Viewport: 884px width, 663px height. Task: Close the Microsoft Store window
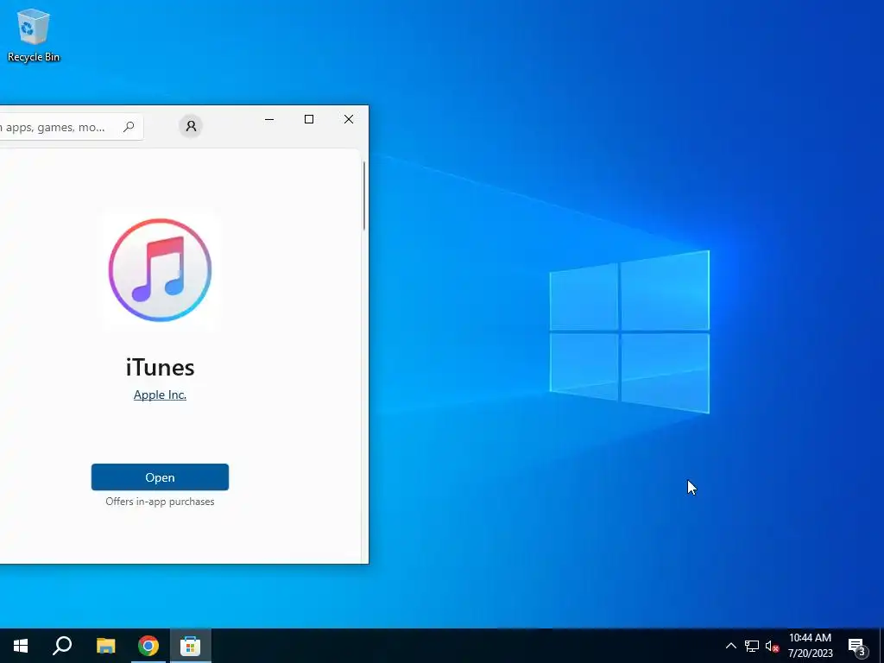click(349, 119)
